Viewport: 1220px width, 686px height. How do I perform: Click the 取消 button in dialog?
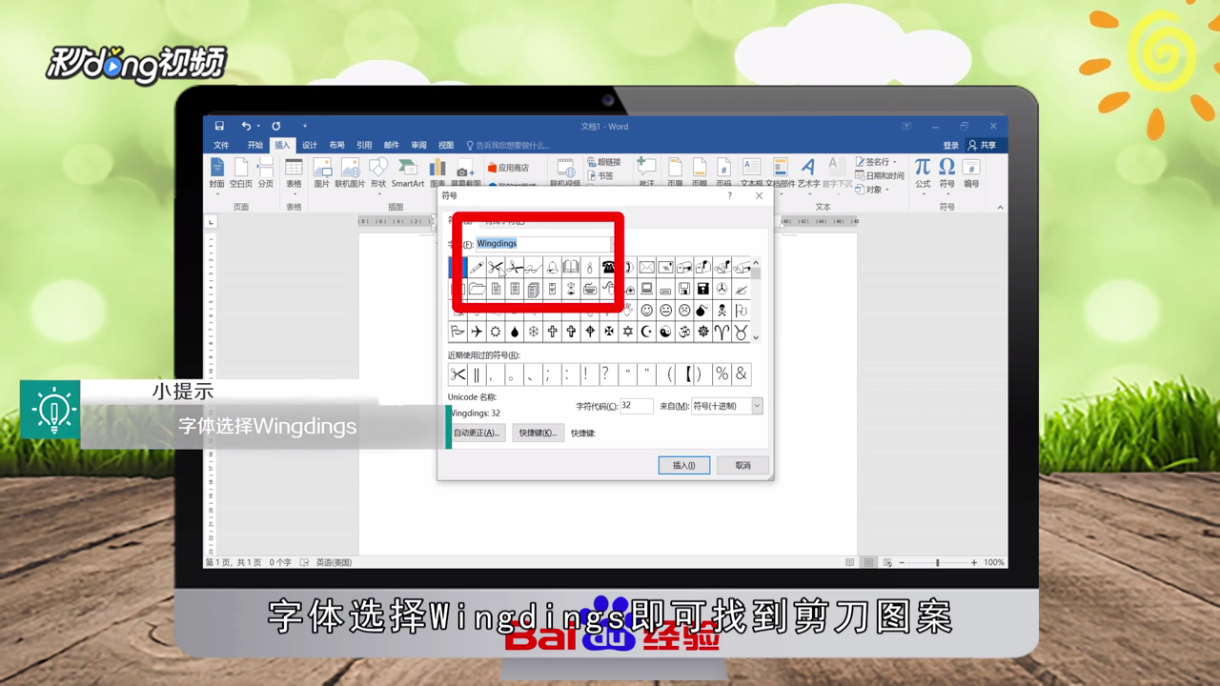point(742,465)
